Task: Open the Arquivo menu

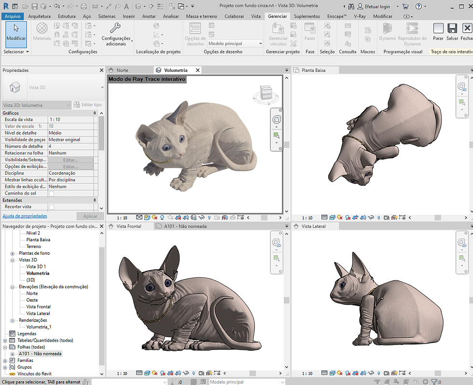Action: (13, 16)
